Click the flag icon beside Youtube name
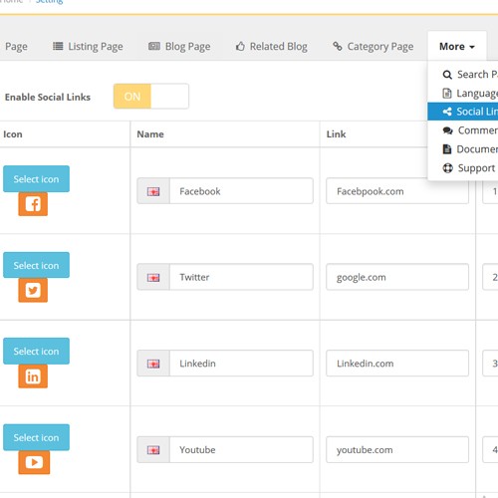The width and height of the screenshot is (498, 498). point(153,450)
